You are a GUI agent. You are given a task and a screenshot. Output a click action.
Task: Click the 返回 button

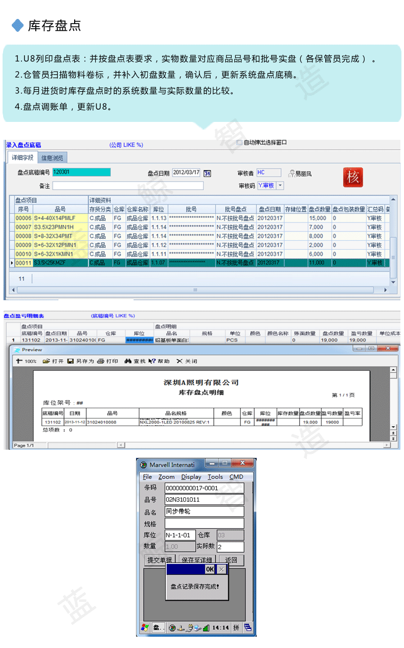231,560
